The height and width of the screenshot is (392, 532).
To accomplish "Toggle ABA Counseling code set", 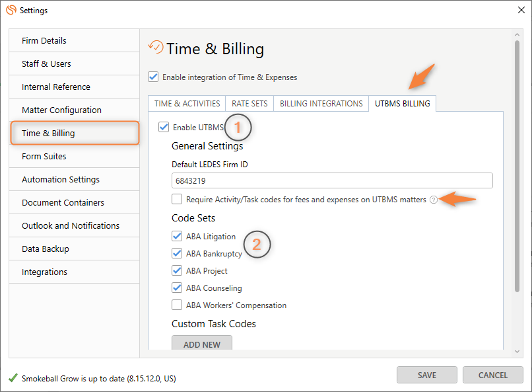I will coord(177,288).
